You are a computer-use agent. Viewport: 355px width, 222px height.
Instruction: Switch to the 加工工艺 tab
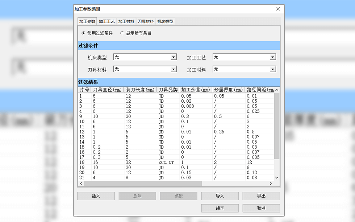point(106,21)
